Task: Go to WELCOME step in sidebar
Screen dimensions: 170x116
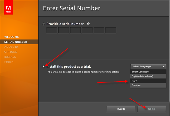Action: click(12, 37)
